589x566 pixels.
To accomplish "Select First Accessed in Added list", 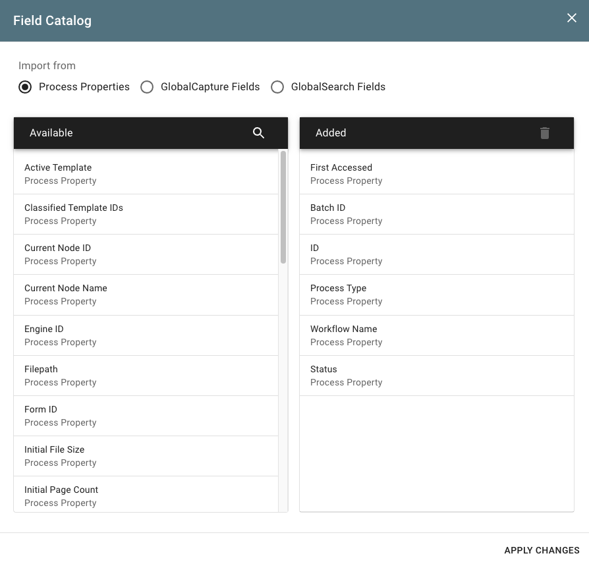I will click(x=436, y=174).
